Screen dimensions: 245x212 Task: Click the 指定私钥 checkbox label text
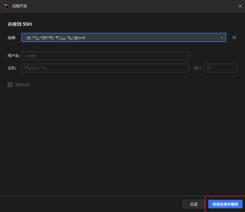click(x=22, y=85)
